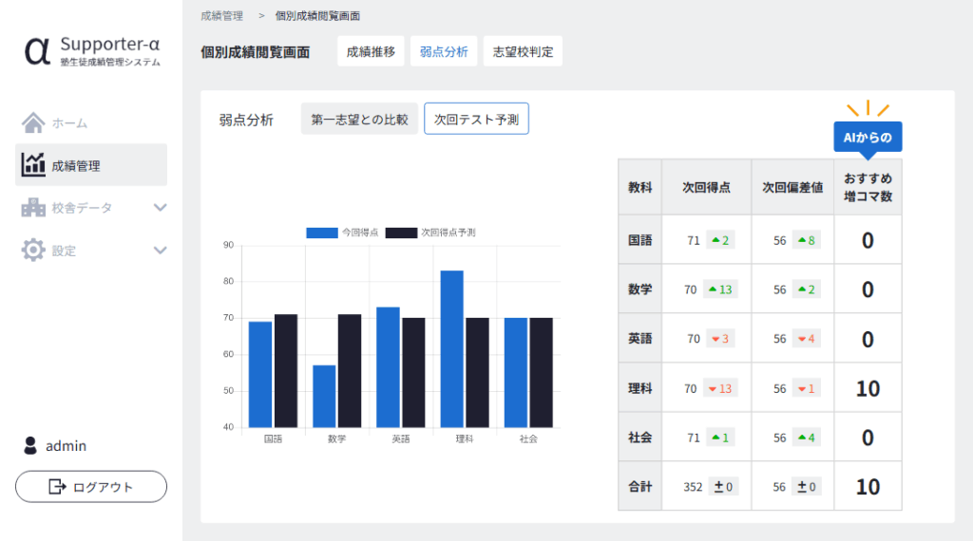
Task: Click the ログアウト button
Action: [x=91, y=487]
